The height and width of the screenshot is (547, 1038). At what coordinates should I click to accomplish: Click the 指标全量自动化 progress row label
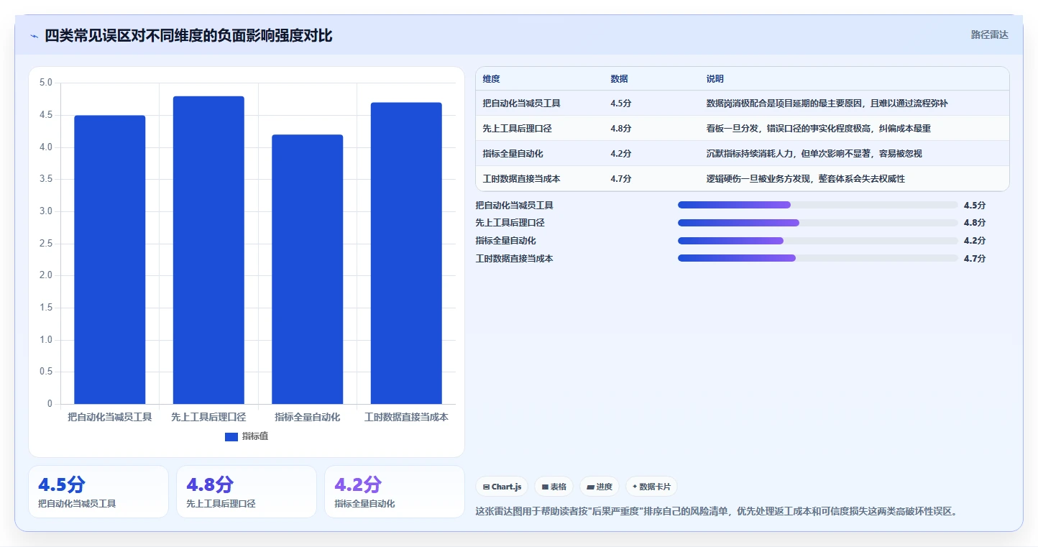point(506,241)
